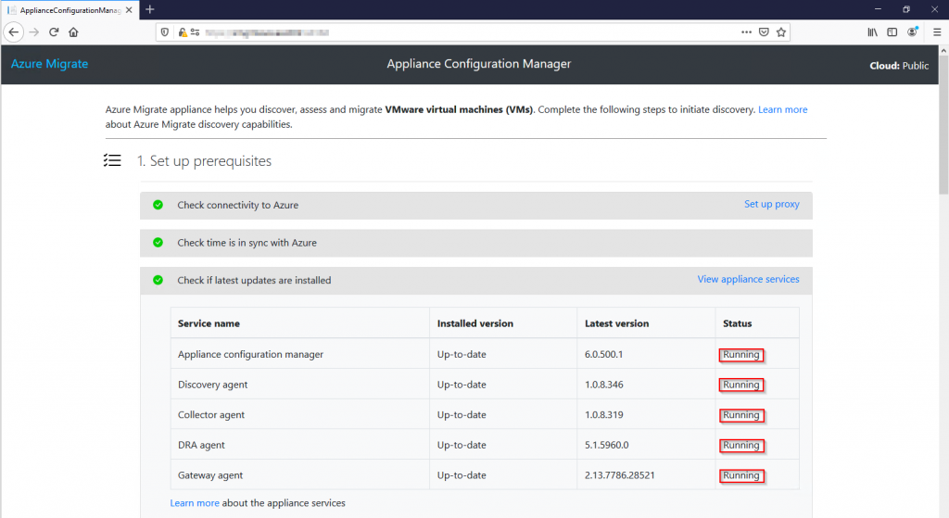949x518 pixels.
Task: Go back with the browser back arrow
Action: (14, 32)
